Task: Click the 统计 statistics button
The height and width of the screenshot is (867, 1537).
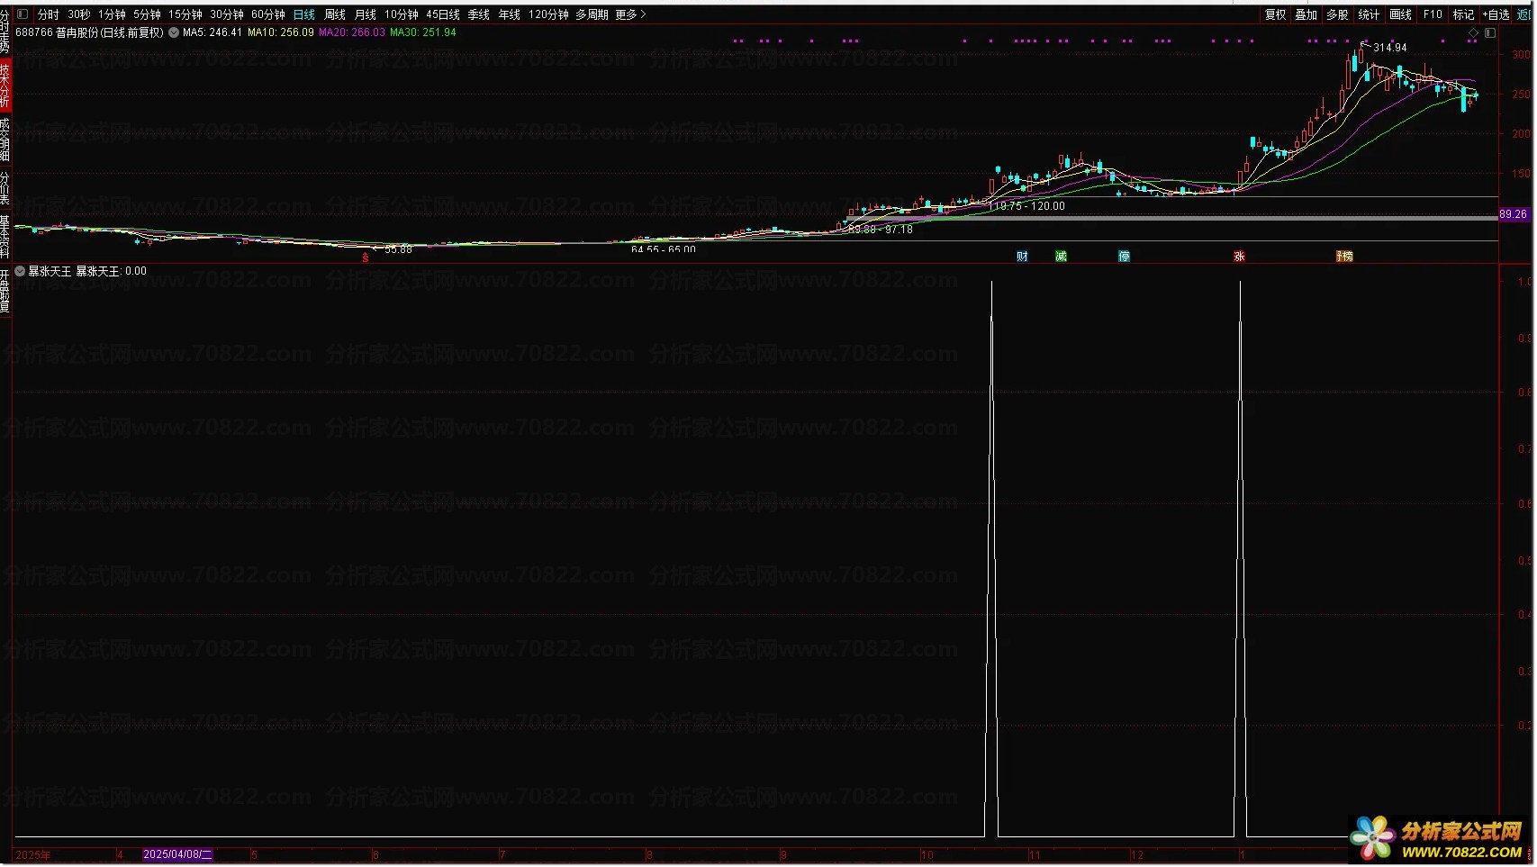Action: point(1369,14)
